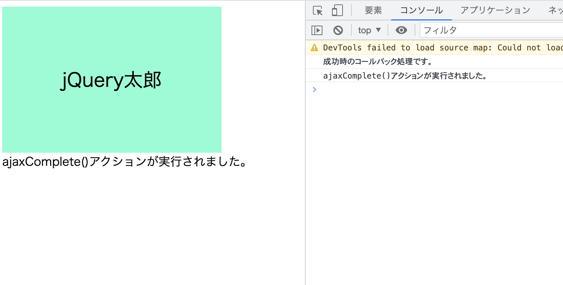Activate the inspect element picker icon
563x285 pixels.
(318, 11)
